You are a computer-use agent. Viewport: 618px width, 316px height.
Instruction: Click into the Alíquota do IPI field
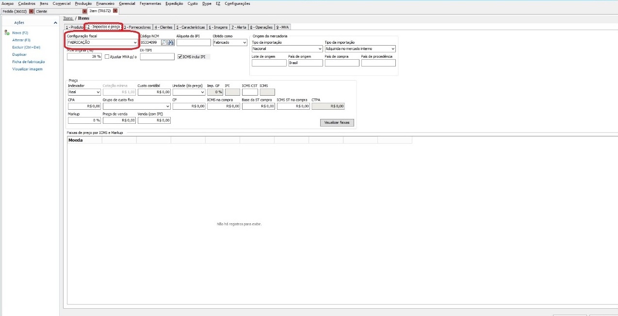click(x=194, y=43)
